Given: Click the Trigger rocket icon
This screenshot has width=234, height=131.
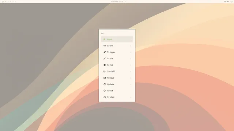Looking at the screenshot, I should 105,52.
